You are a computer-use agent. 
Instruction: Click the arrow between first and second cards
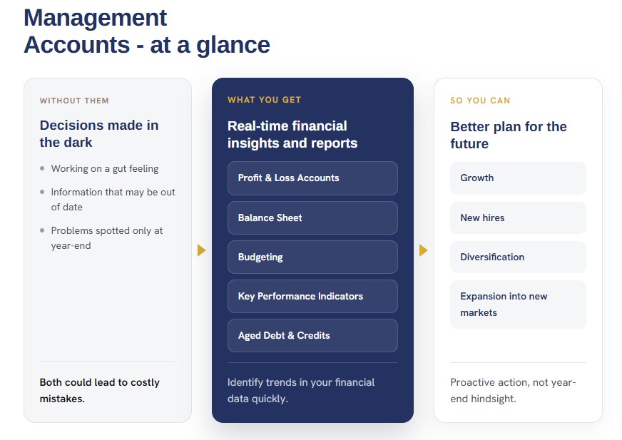click(x=202, y=250)
